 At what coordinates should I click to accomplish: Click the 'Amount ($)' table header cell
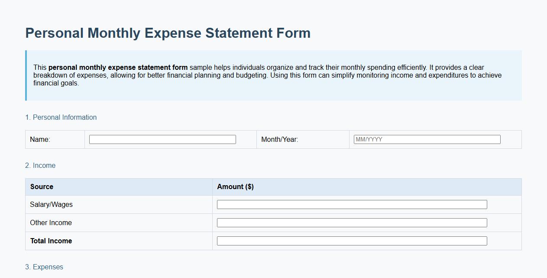[236, 186]
